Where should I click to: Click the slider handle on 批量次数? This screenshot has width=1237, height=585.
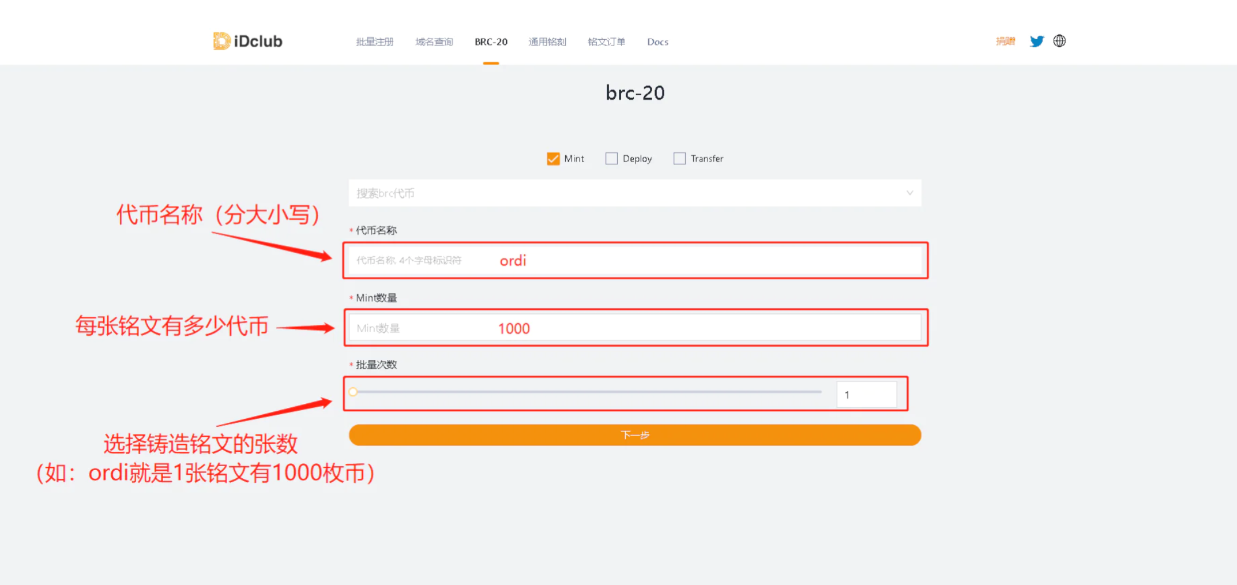click(354, 392)
